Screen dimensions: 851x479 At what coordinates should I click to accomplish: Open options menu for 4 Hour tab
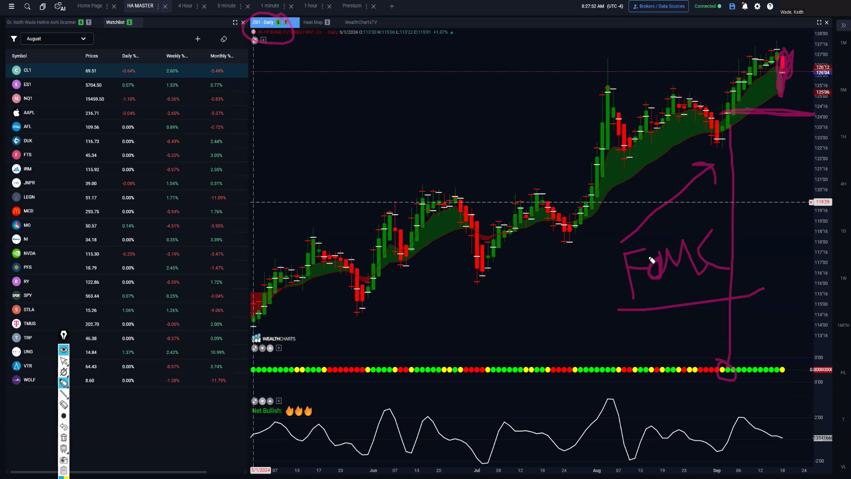pos(197,6)
